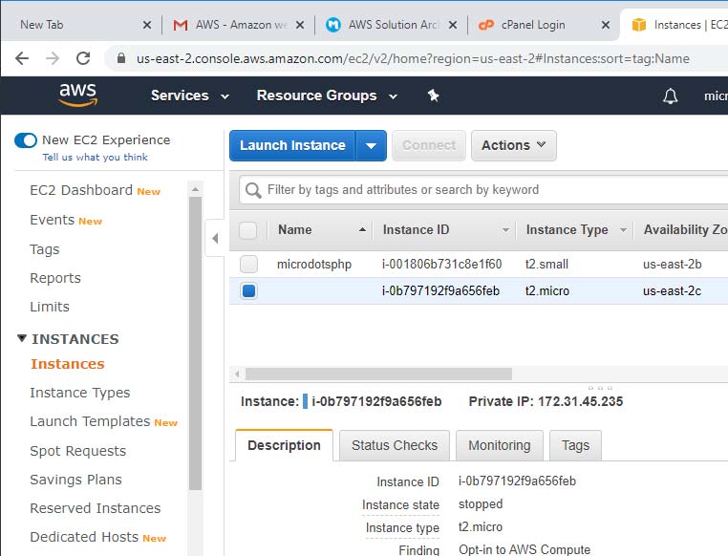The width and height of the screenshot is (728, 556).
Task: Click the padlock site info icon
Action: (x=121, y=58)
